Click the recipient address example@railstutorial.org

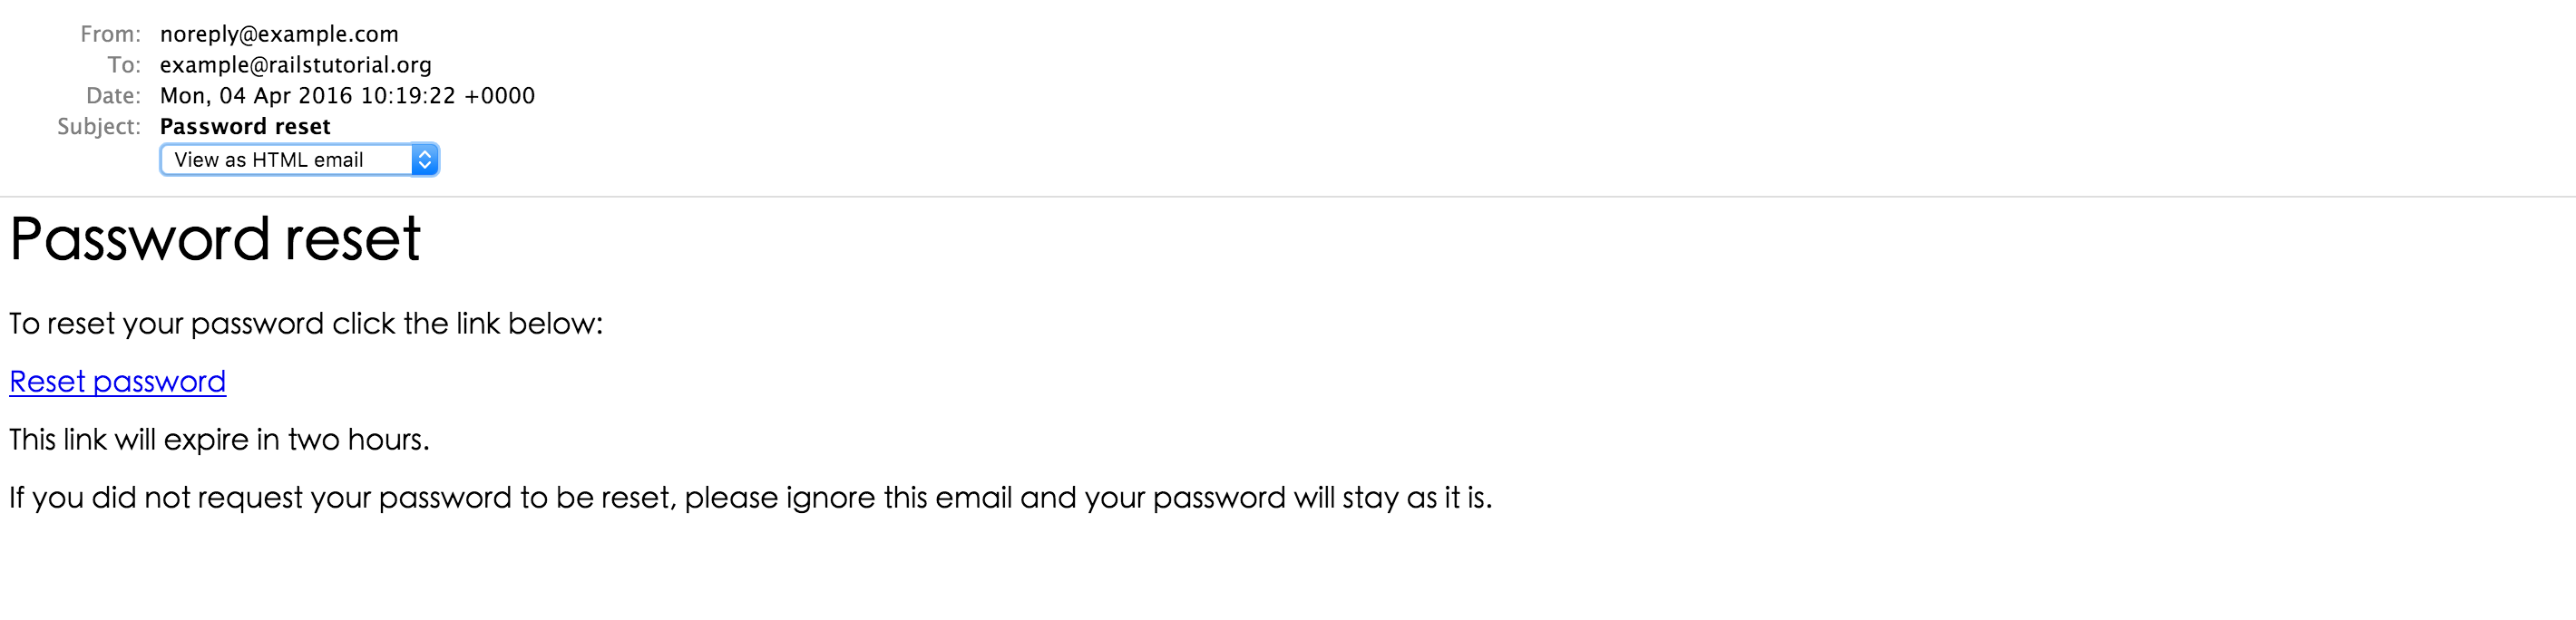[296, 65]
